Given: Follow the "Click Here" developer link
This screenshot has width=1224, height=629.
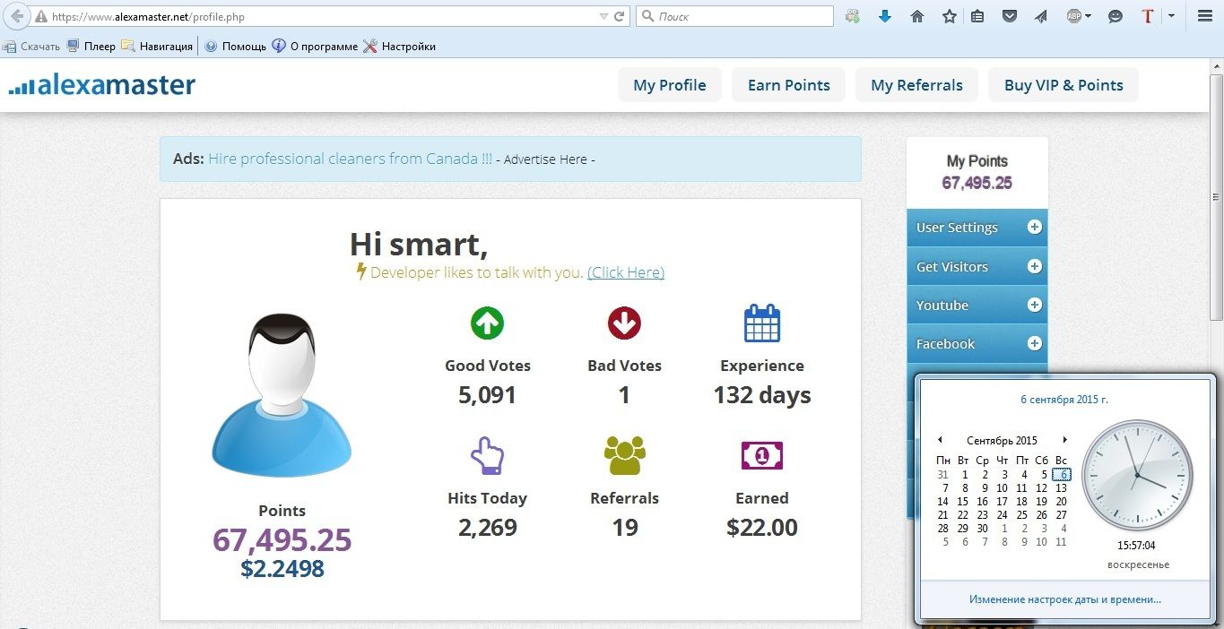Looking at the screenshot, I should coord(625,272).
